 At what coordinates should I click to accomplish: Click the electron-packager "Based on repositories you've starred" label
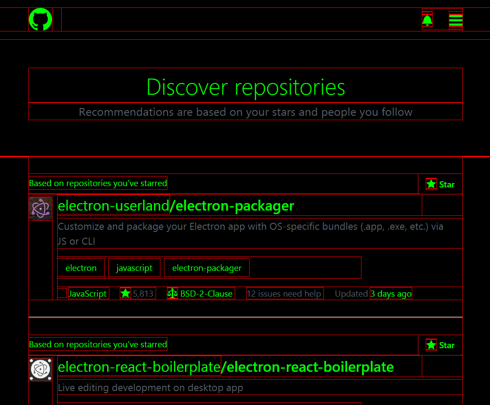[x=98, y=183]
